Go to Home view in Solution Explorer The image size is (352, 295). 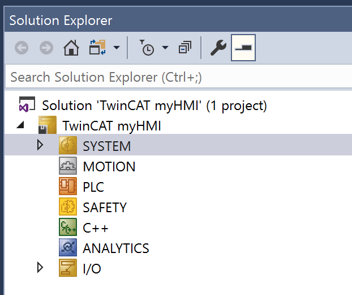pyautogui.click(x=71, y=48)
